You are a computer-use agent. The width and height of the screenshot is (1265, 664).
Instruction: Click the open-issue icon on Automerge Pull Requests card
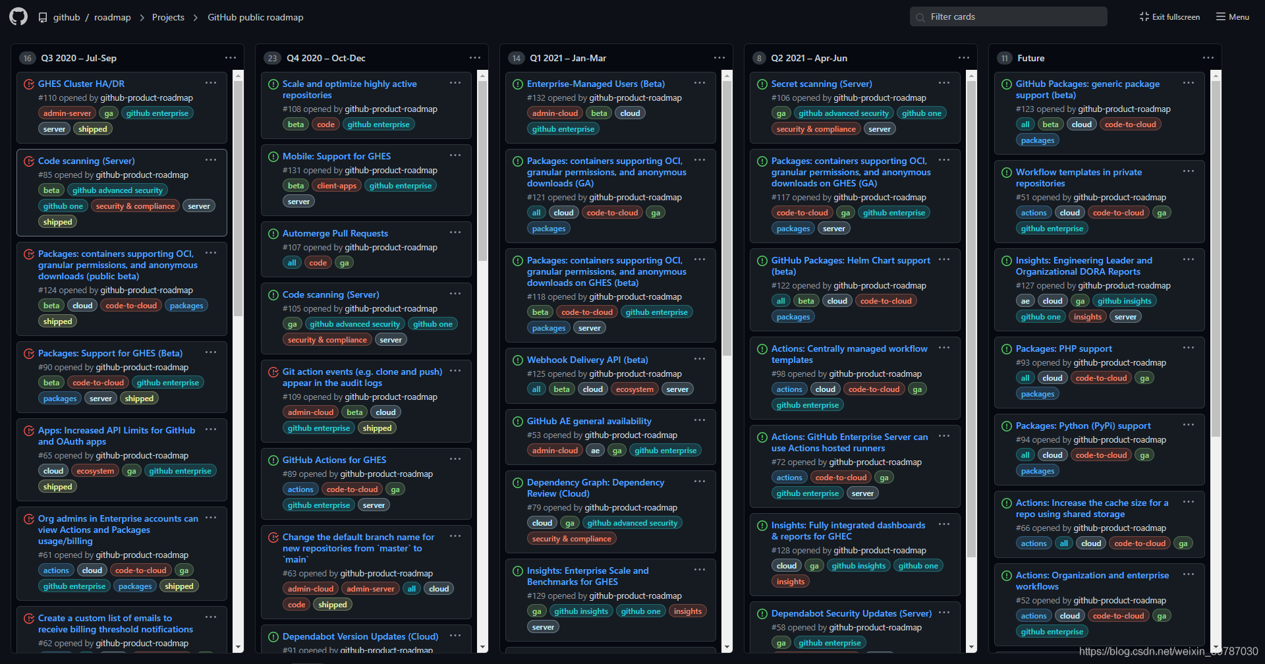pyautogui.click(x=273, y=234)
